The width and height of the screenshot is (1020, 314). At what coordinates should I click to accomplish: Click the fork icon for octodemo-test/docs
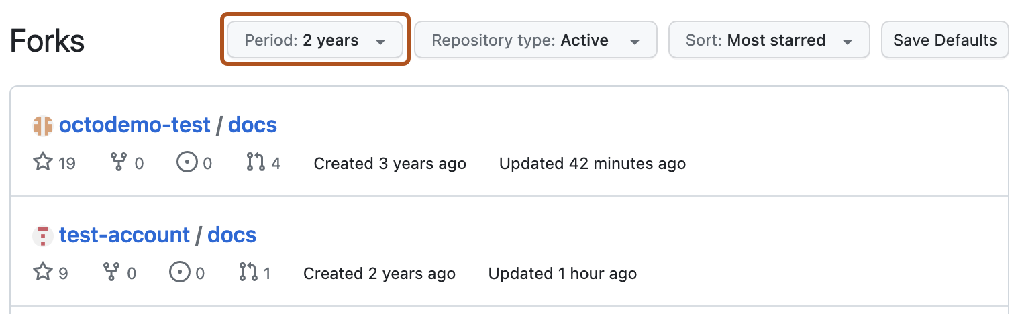click(117, 163)
